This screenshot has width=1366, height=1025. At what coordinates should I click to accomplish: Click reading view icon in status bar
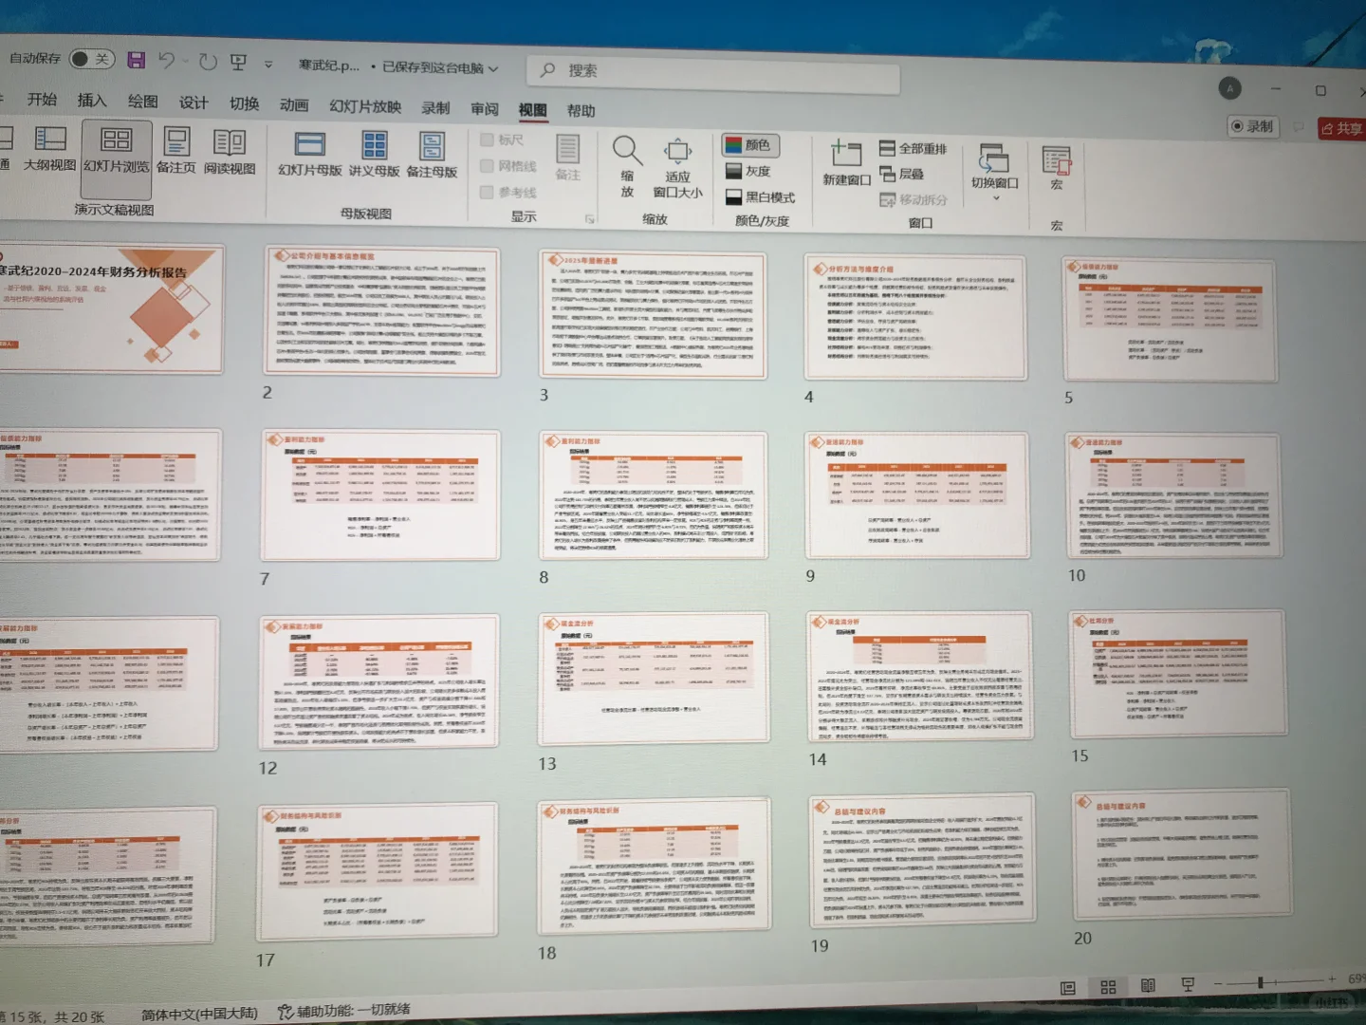point(1148,986)
